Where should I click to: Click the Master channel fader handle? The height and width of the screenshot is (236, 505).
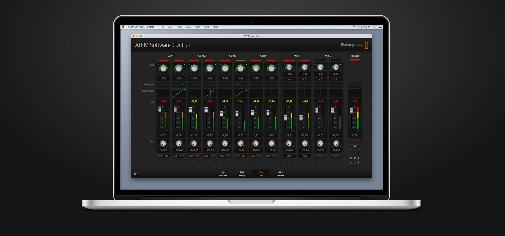point(351,111)
